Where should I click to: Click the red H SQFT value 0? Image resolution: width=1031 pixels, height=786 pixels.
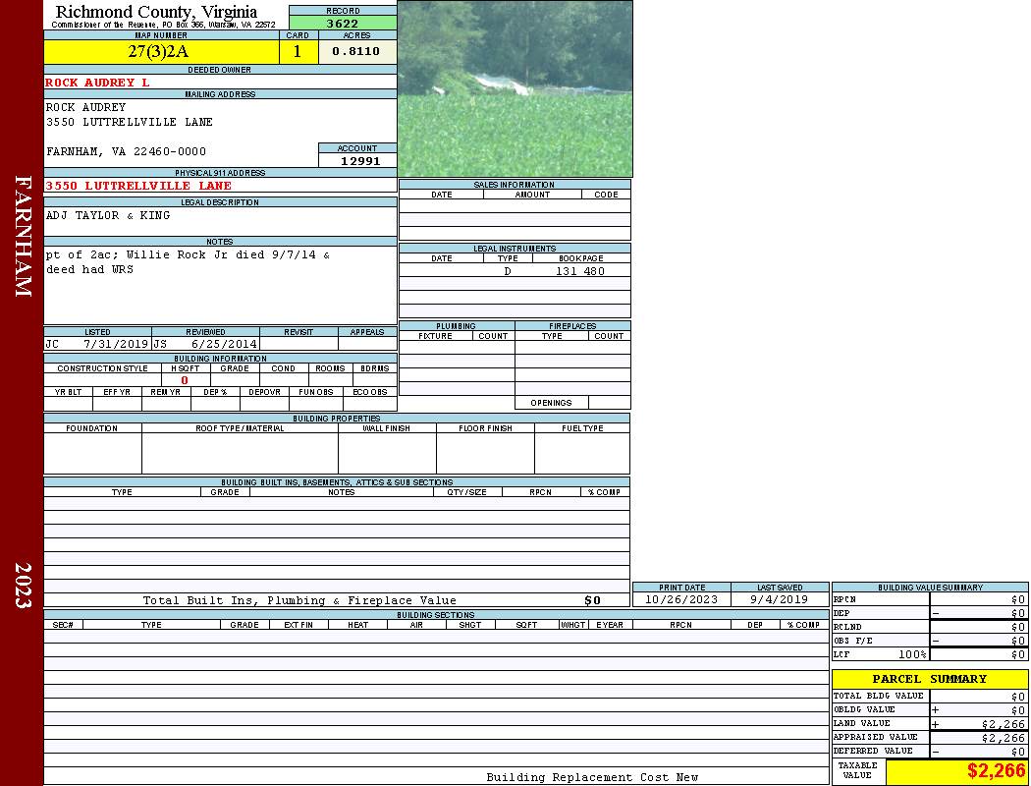[185, 380]
